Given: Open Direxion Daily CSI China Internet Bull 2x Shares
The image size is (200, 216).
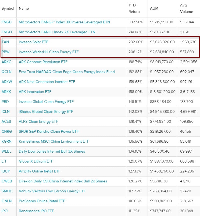Looking at the screenshot, I should [x=63, y=181].
